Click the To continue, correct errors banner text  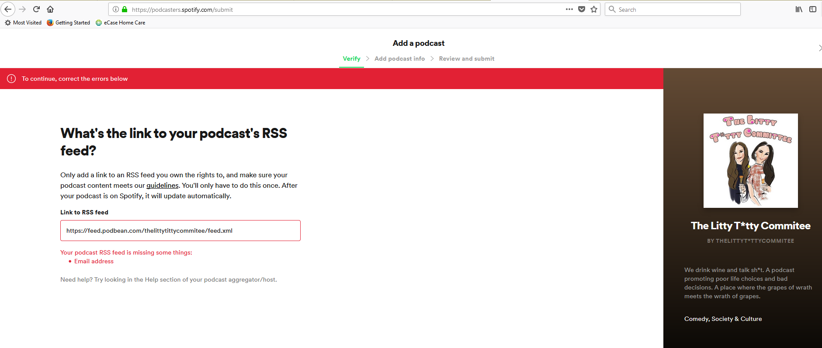point(75,79)
